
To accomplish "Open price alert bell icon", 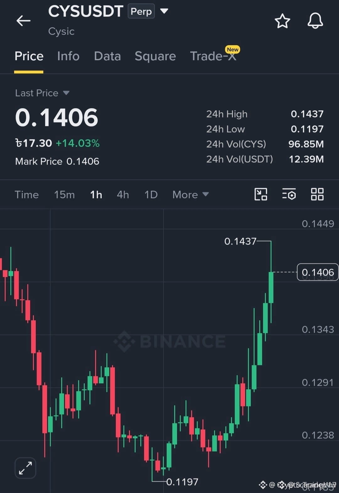I will tap(315, 21).
